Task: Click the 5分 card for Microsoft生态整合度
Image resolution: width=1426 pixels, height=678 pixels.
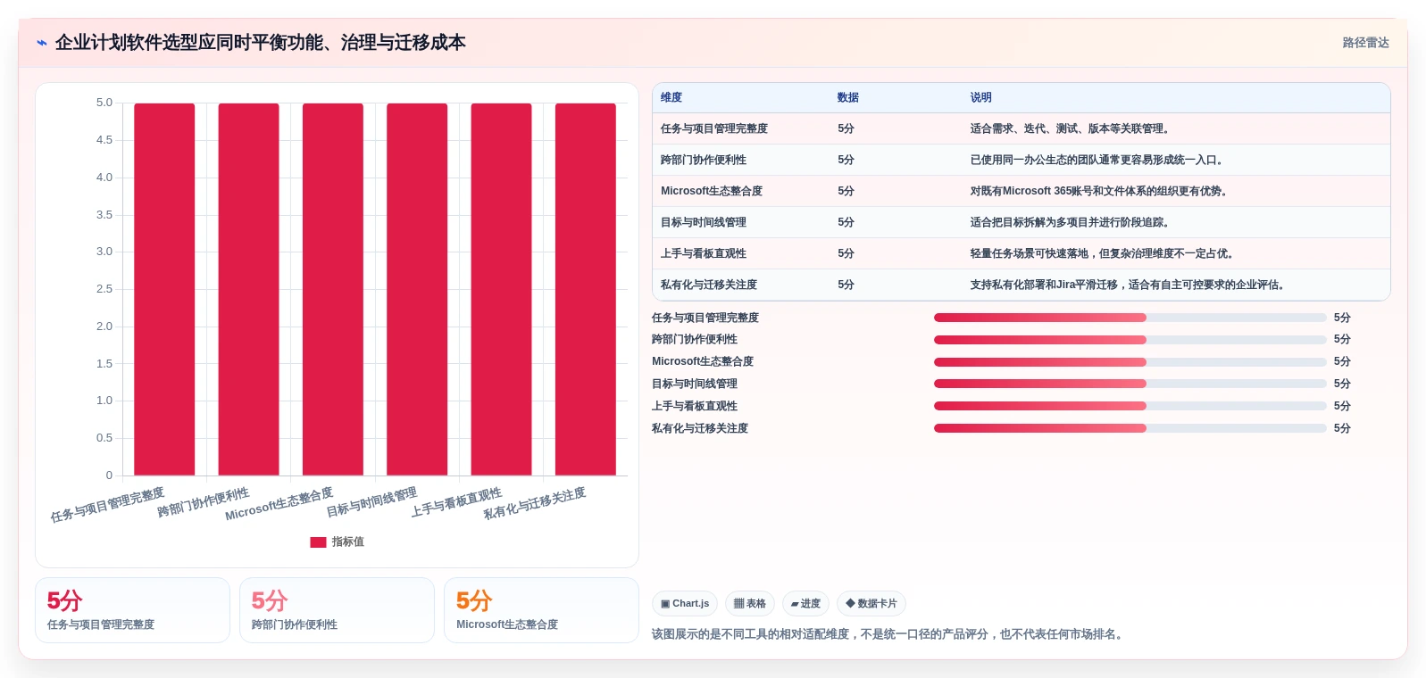Action: tap(541, 610)
